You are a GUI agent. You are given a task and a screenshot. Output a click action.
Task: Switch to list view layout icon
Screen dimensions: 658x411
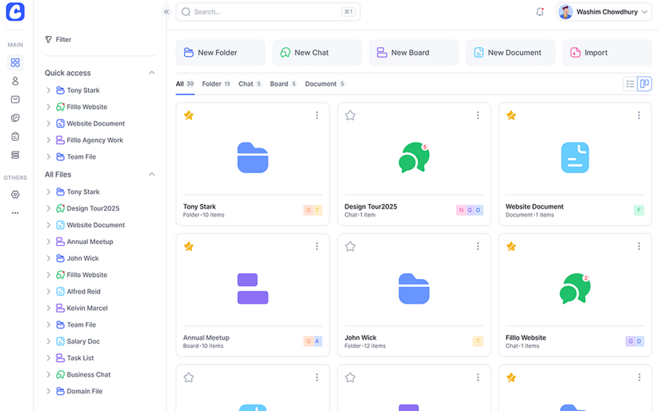[x=630, y=84]
